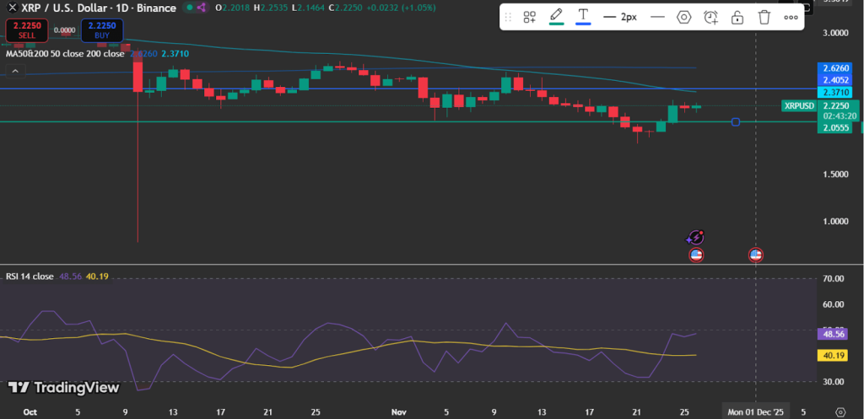The image size is (864, 419).
Task: Click the text color T tool
Action: [582, 17]
